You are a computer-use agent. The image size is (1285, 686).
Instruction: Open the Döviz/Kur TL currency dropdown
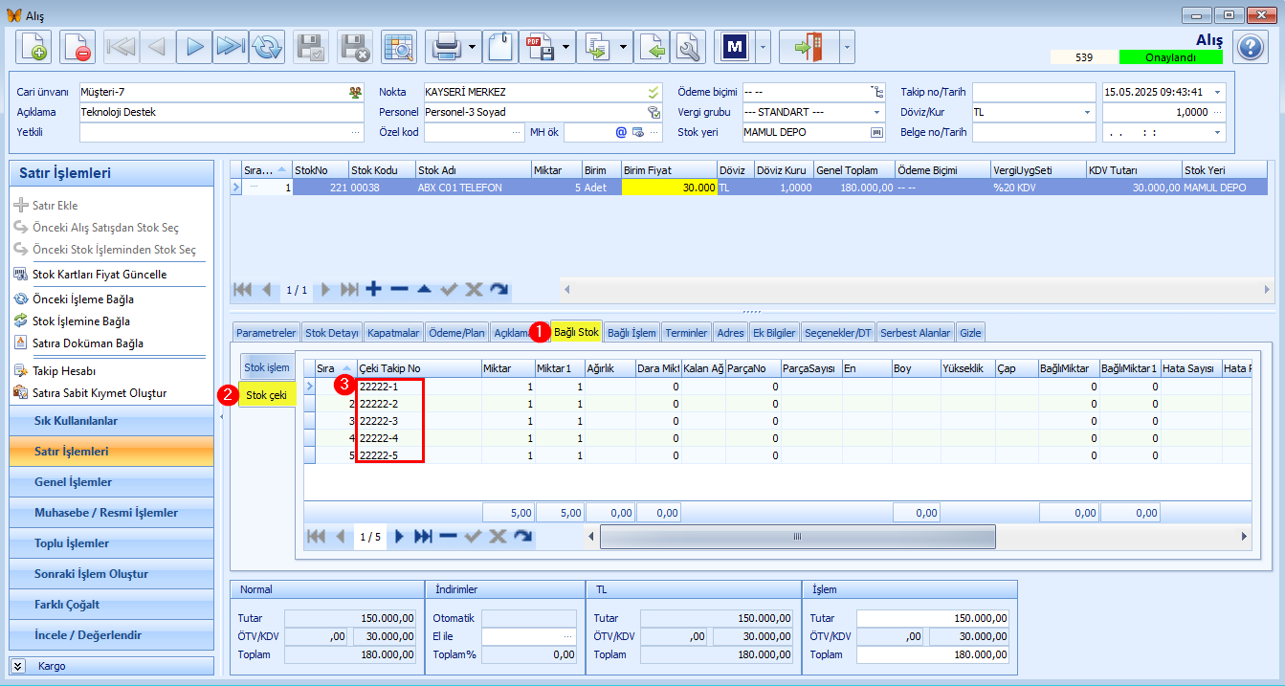1088,112
